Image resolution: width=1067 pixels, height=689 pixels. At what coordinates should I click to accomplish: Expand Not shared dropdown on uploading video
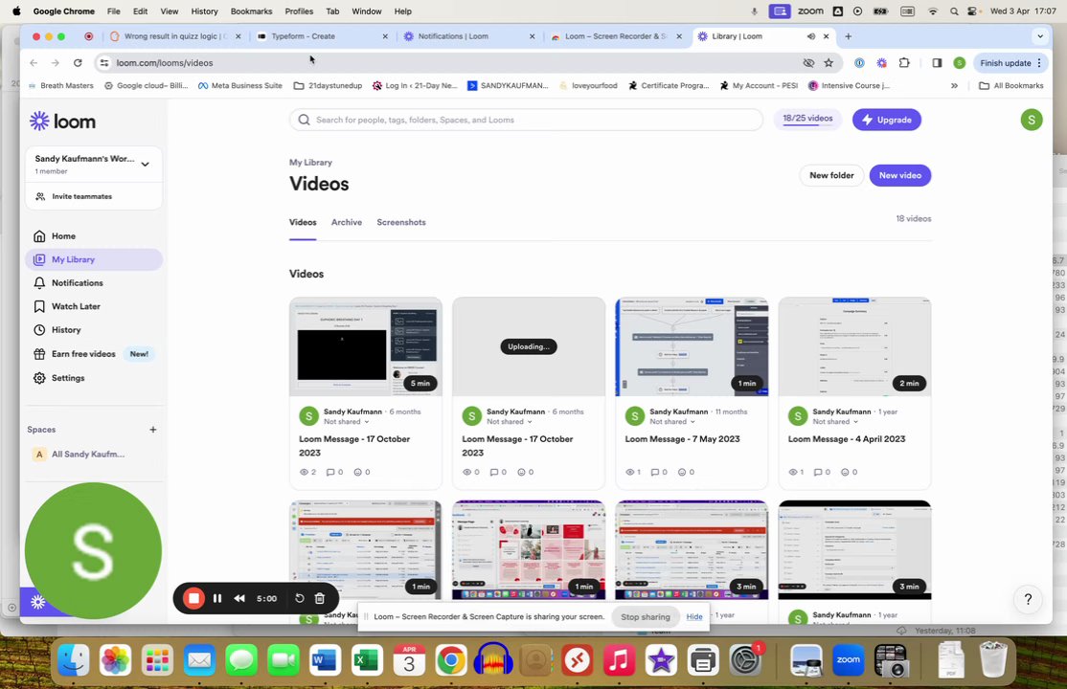click(x=510, y=422)
